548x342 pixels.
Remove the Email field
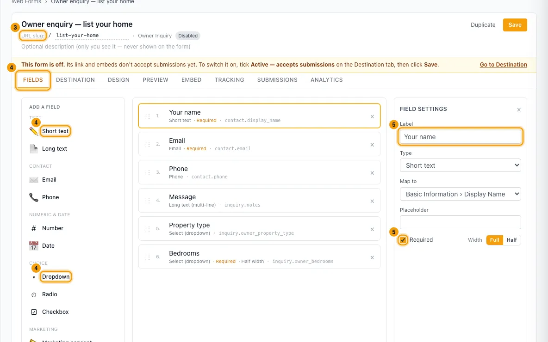coord(372,145)
